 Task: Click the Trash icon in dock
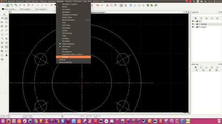click(x=219, y=121)
